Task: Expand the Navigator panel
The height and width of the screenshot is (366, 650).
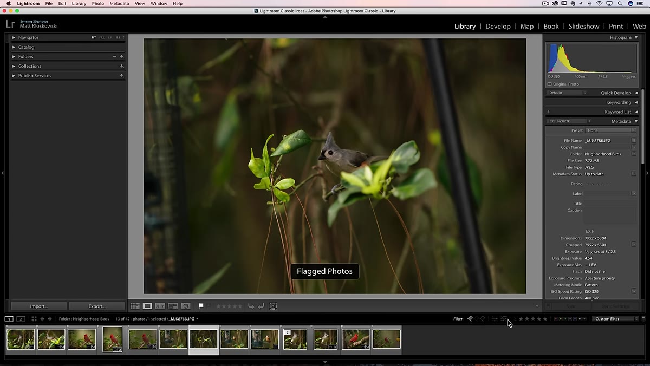Action: pos(14,37)
